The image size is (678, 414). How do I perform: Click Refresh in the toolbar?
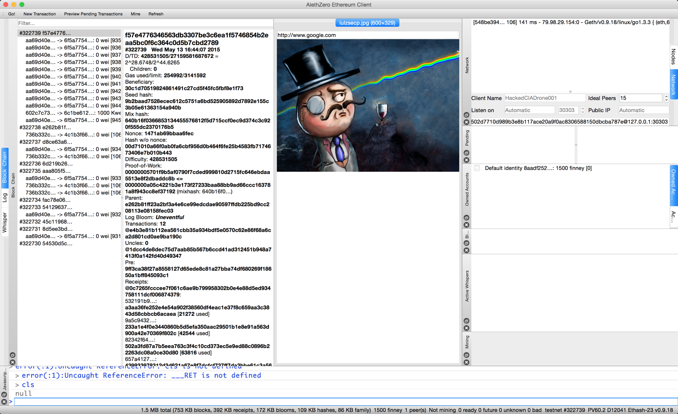pos(156,14)
